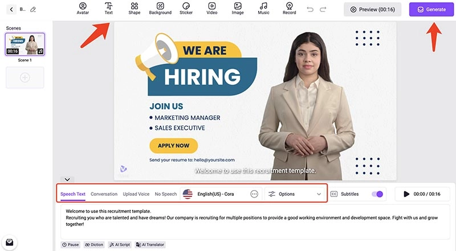Switch to the Upload Voice tab
The image size is (456, 251).
136,194
